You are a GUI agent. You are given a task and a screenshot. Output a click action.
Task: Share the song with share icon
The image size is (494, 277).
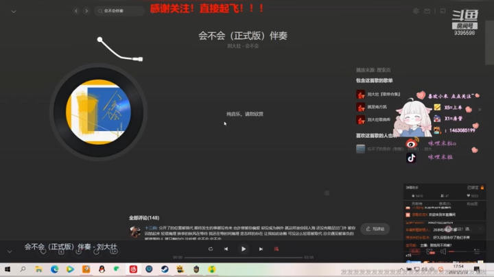coord(97,251)
